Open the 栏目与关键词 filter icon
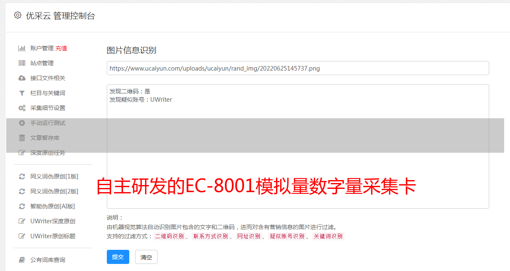 [x=22, y=93]
